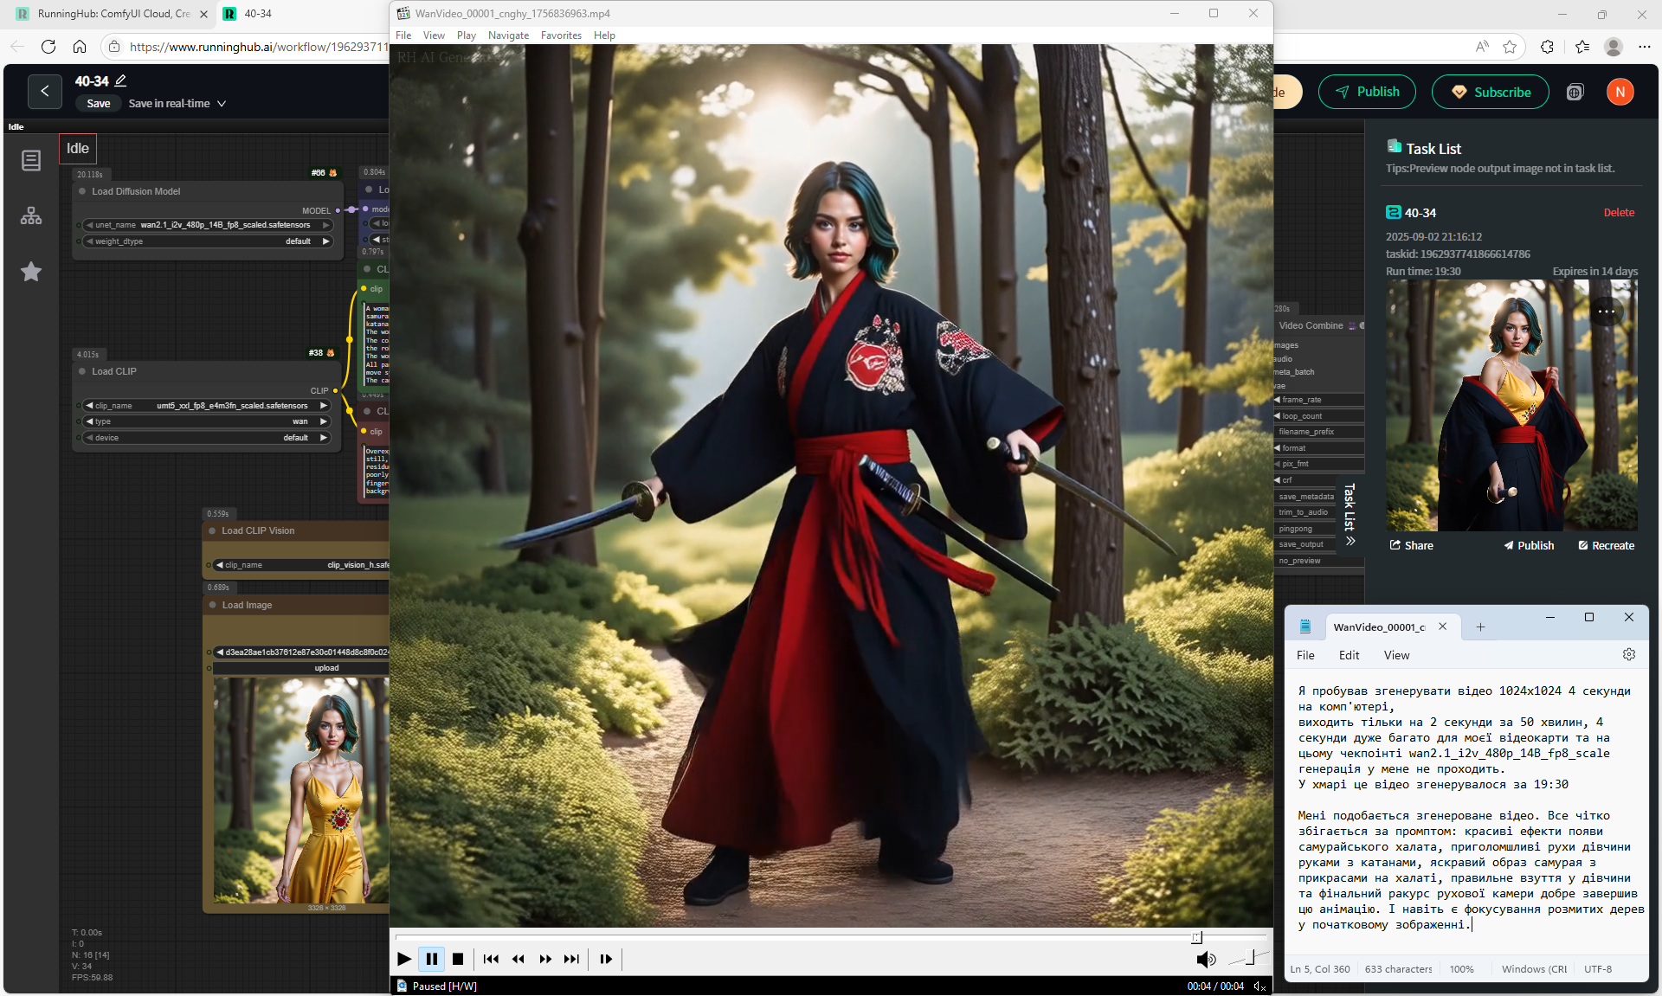Collapse the Load Diffusion Model node dot
Viewport: 1662px width, 996px height.
click(x=83, y=191)
